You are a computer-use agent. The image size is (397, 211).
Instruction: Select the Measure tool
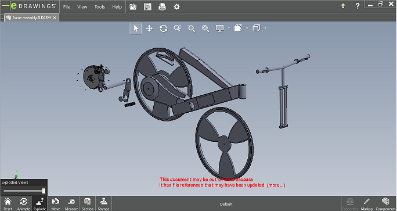click(x=71, y=203)
